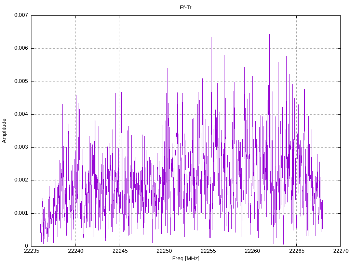
Task: Click x-axis tick label 22270
Action: pos(341,251)
